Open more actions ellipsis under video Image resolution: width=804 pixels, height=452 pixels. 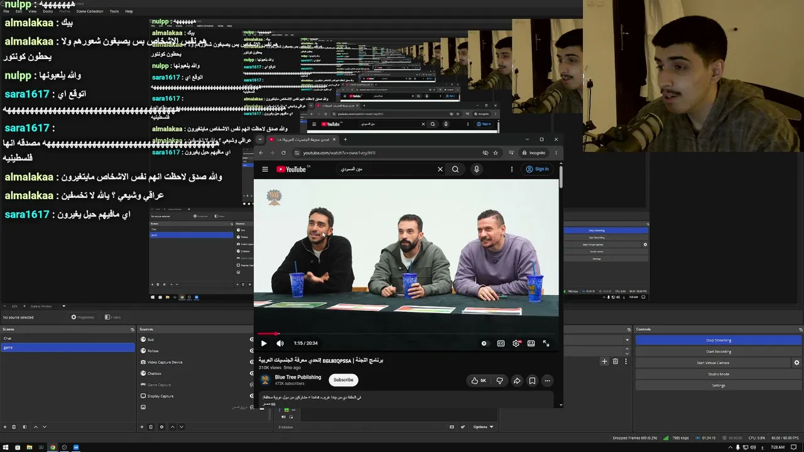click(x=547, y=380)
